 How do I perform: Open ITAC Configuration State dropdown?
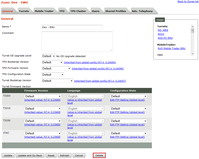[128, 133]
